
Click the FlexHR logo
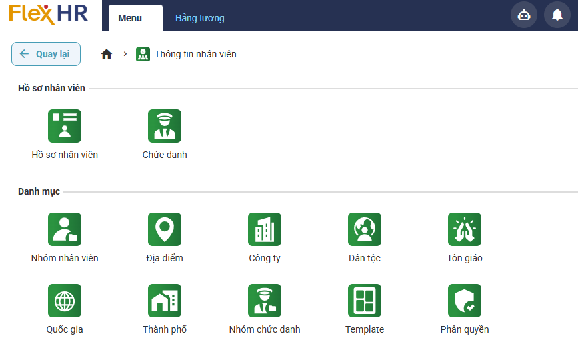pos(48,14)
